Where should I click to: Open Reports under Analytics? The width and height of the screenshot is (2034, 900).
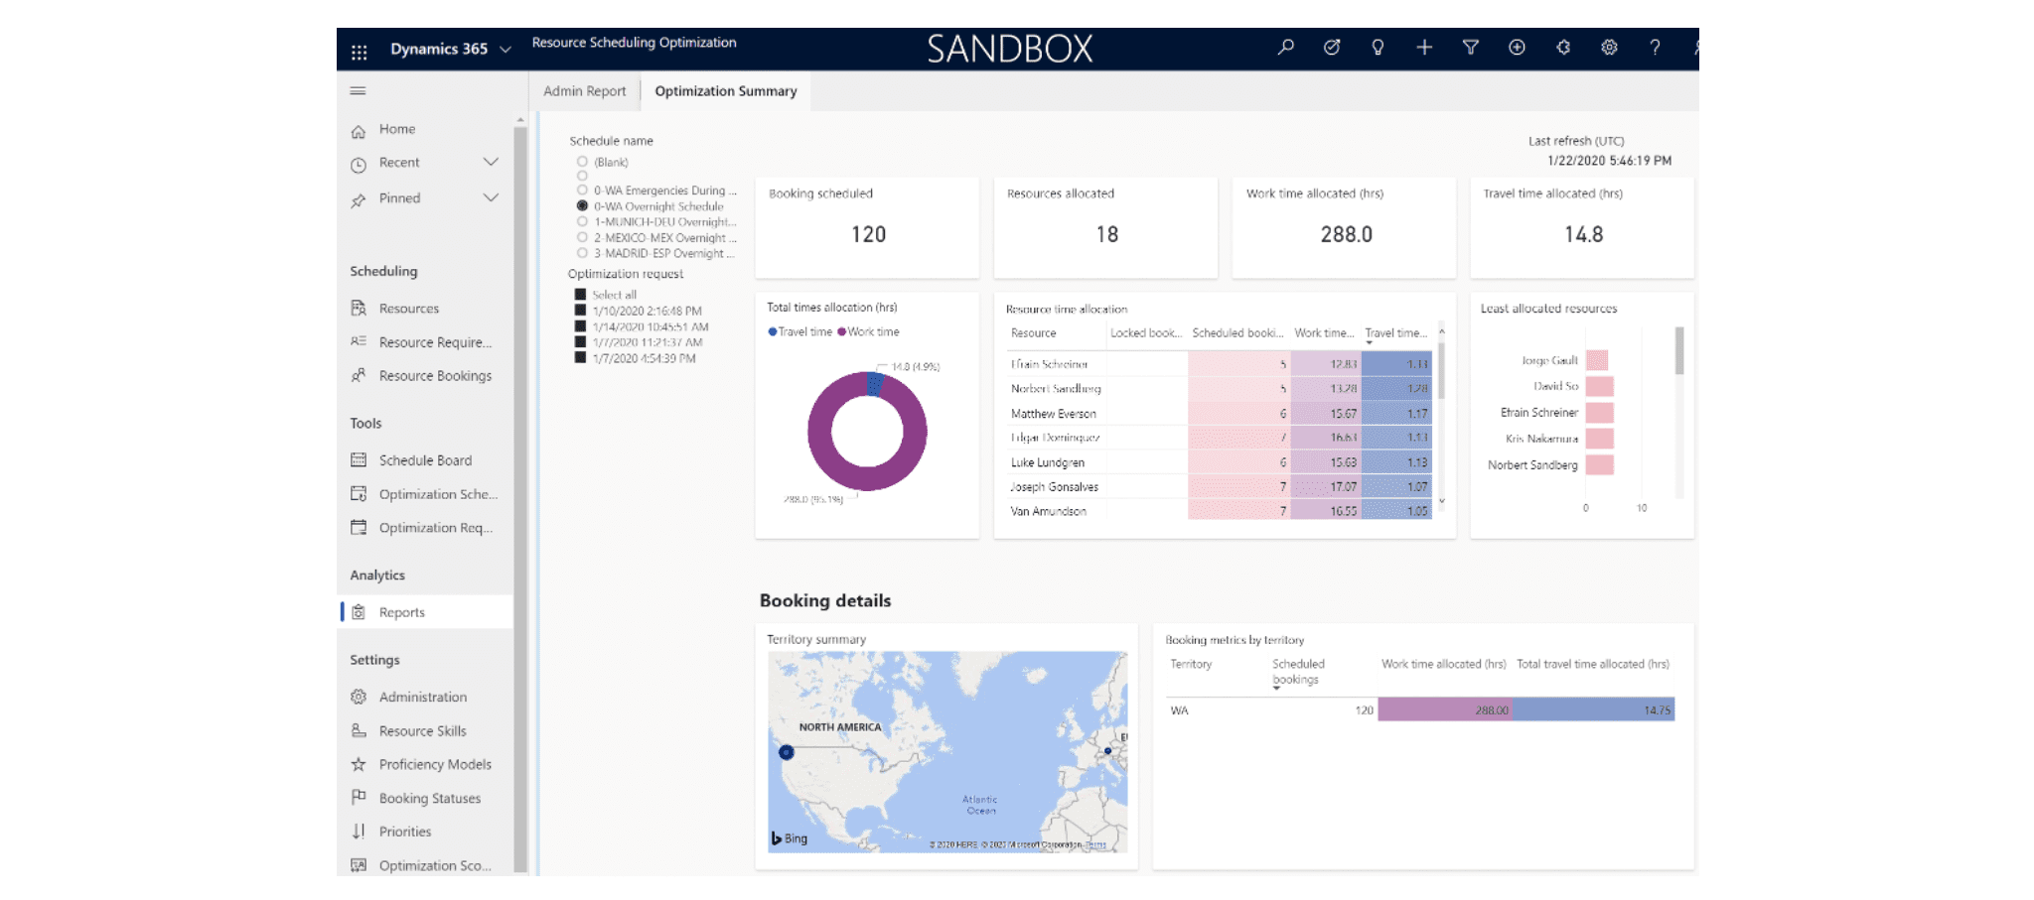point(426,612)
